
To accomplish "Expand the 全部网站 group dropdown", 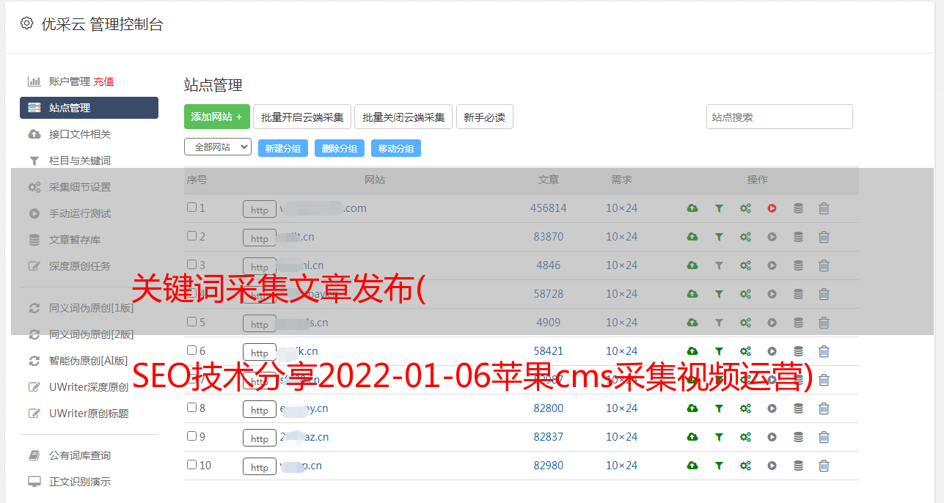I will (218, 147).
